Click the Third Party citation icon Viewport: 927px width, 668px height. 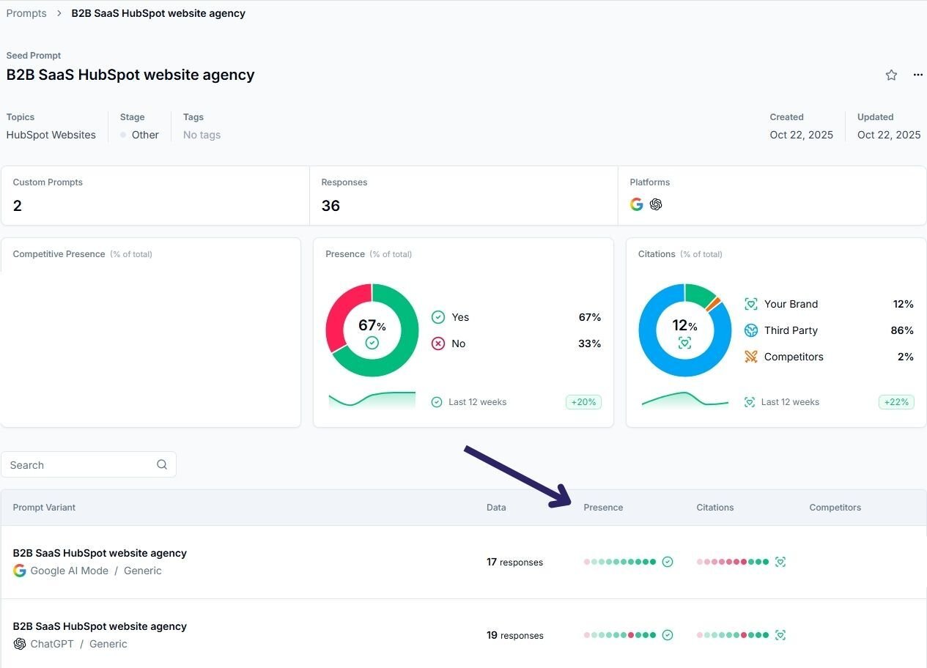click(x=750, y=330)
